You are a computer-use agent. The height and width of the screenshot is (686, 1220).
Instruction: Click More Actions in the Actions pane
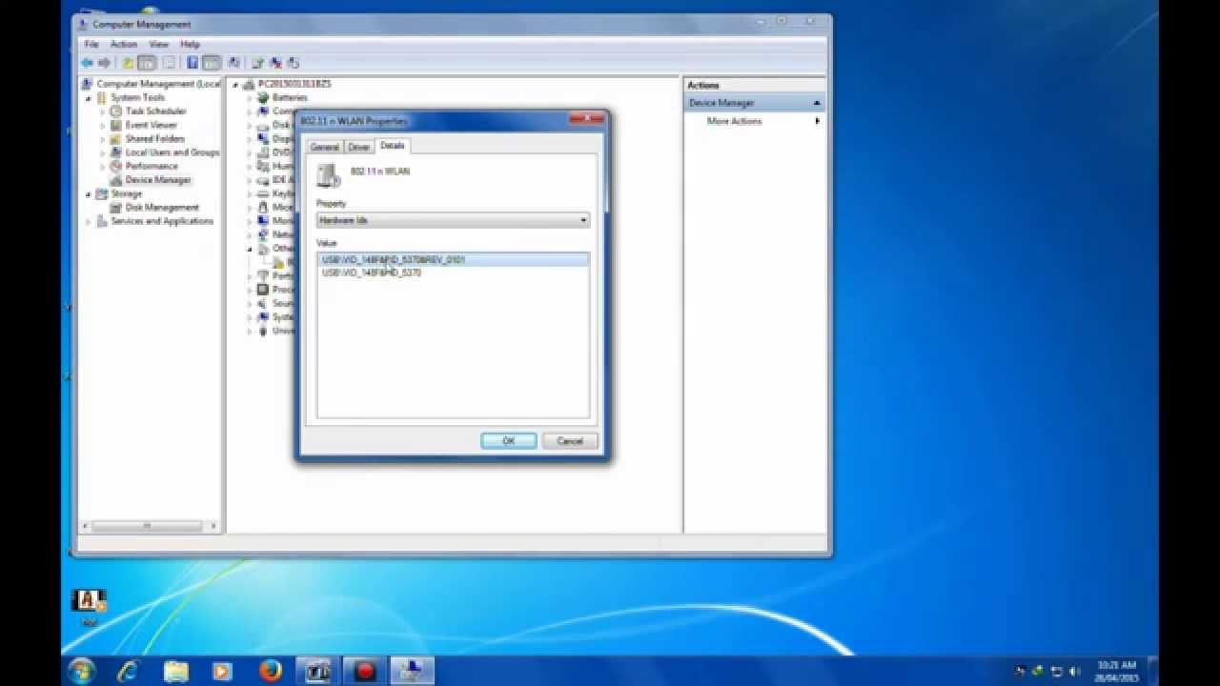(734, 121)
